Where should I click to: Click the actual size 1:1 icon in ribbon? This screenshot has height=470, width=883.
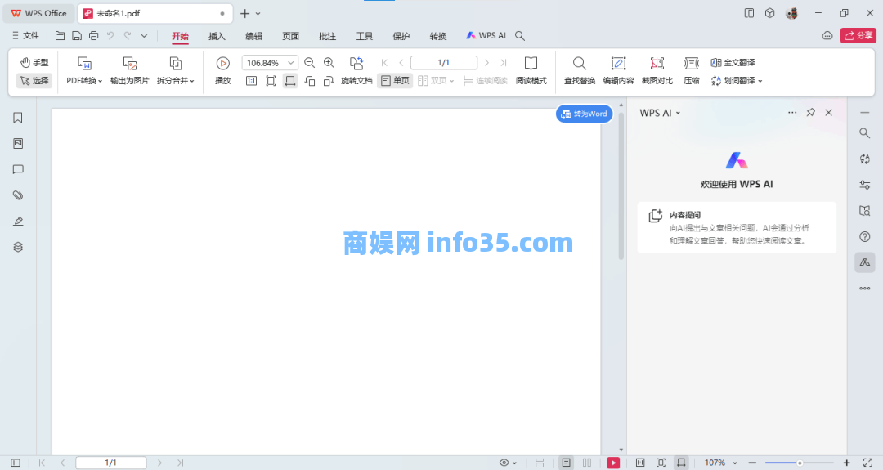[251, 81]
